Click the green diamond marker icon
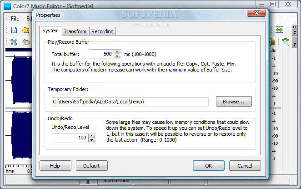The height and width of the screenshot is (189, 301). point(279,30)
